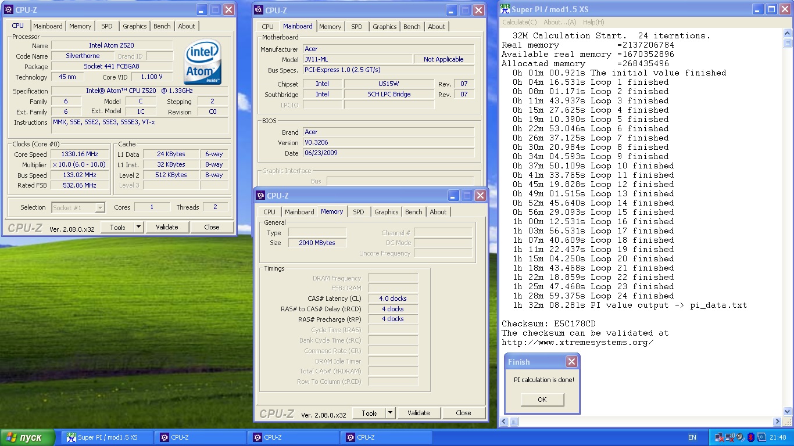Select Graphics tab in the Mainboard window
This screenshot has width=794, height=446.
(385, 27)
